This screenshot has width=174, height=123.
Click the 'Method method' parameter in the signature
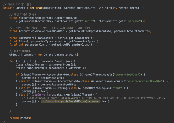pyautogui.click(x=129, y=8)
